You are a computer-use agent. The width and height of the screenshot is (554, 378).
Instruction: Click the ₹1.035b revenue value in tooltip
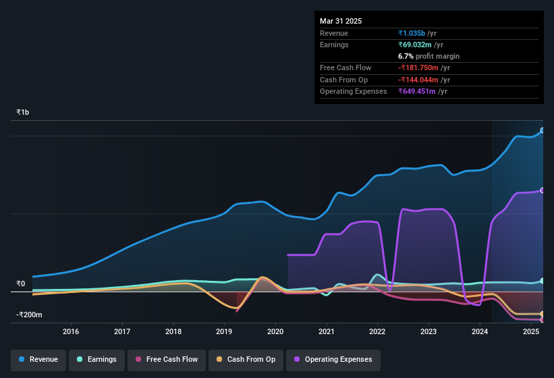412,33
